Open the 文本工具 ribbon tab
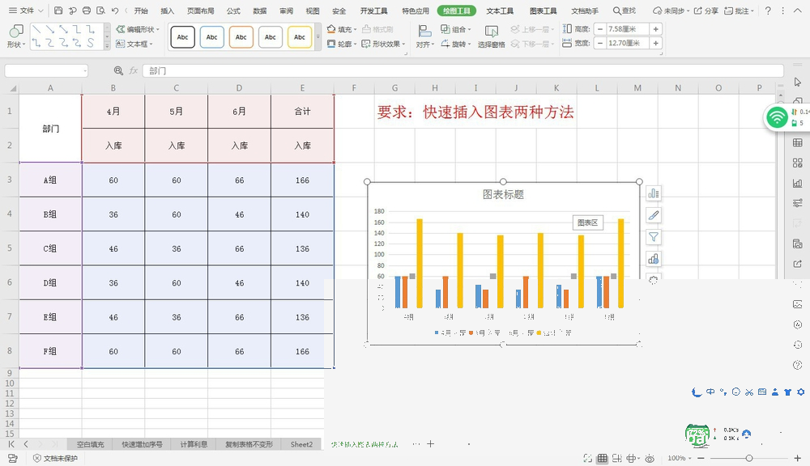This screenshot has height=466, width=810. coord(500,11)
